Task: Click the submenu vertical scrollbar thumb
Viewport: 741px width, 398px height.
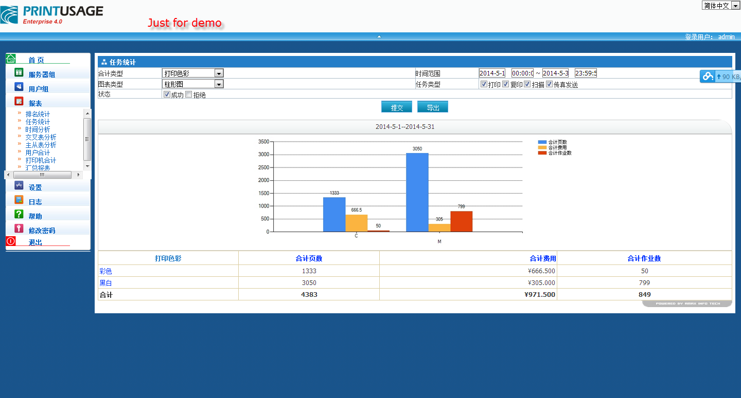Action: pyautogui.click(x=87, y=139)
